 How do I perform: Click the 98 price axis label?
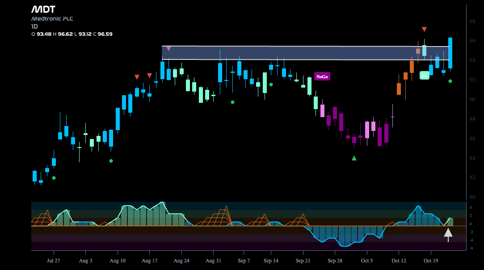click(472, 21)
